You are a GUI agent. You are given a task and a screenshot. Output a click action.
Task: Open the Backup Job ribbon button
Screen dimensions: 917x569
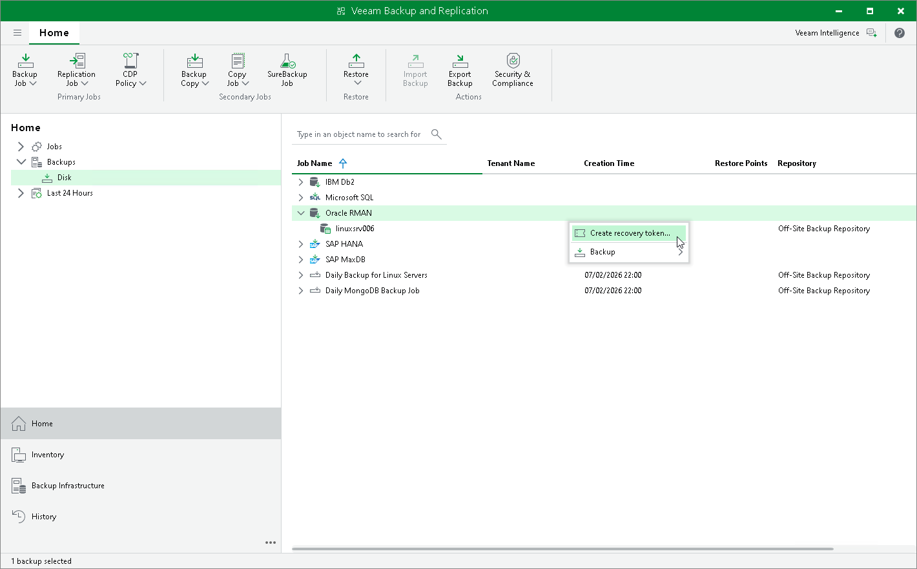pos(25,70)
